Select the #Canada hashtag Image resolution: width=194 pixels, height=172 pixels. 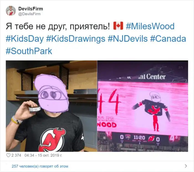point(168,39)
